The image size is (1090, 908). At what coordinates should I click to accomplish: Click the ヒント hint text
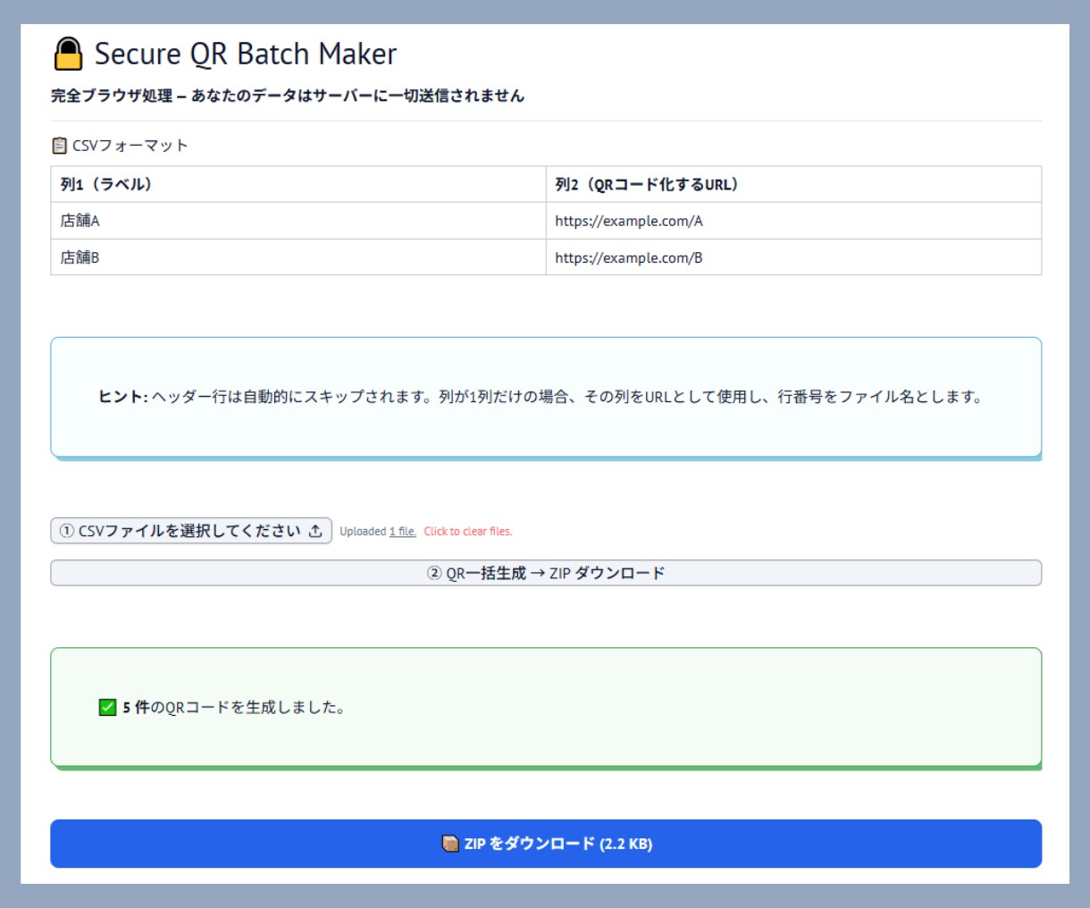(541, 397)
